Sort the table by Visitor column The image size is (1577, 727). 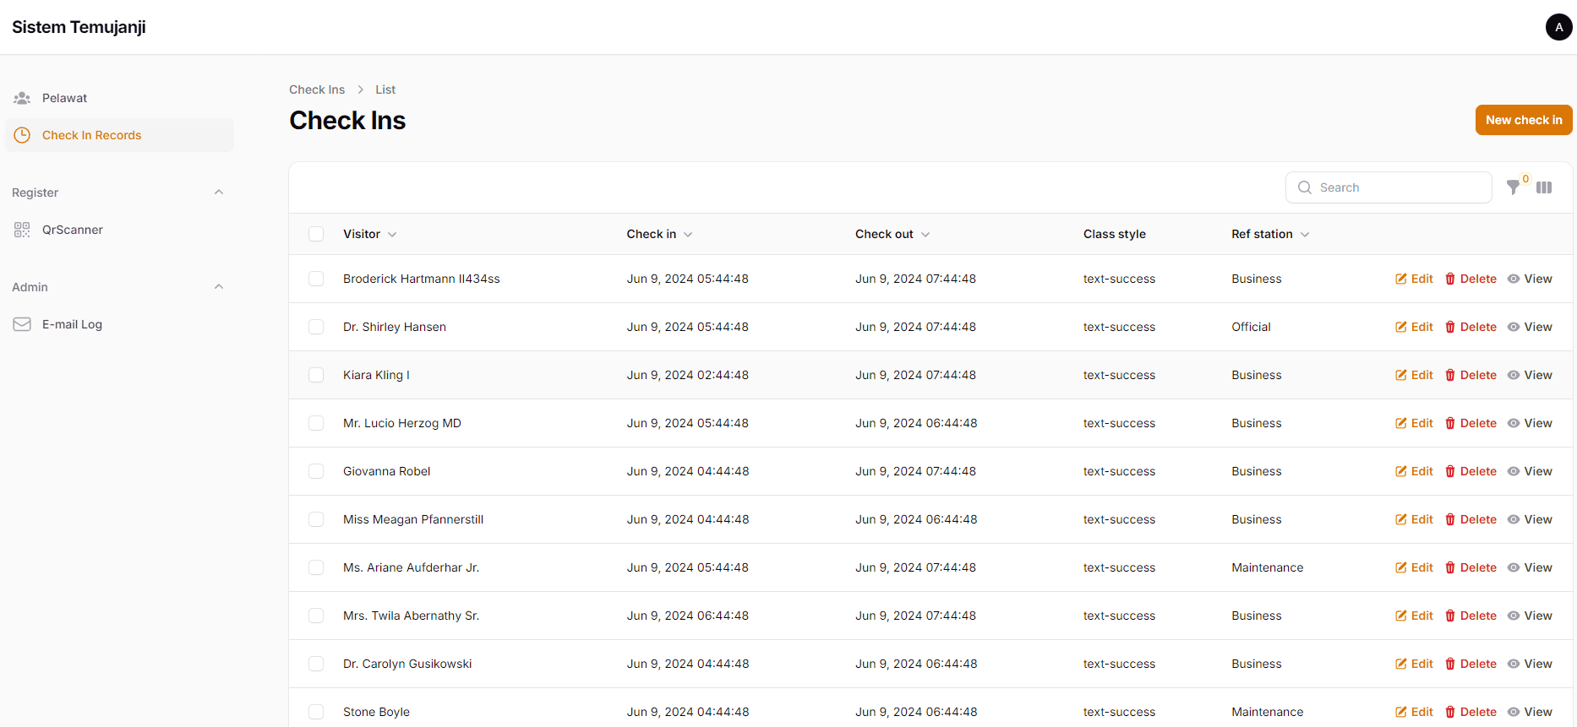pyautogui.click(x=370, y=234)
